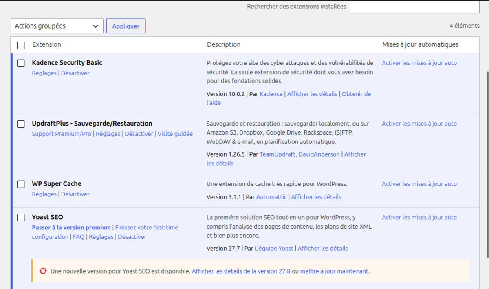Click the Yoast SEO plugin name

coord(47,217)
